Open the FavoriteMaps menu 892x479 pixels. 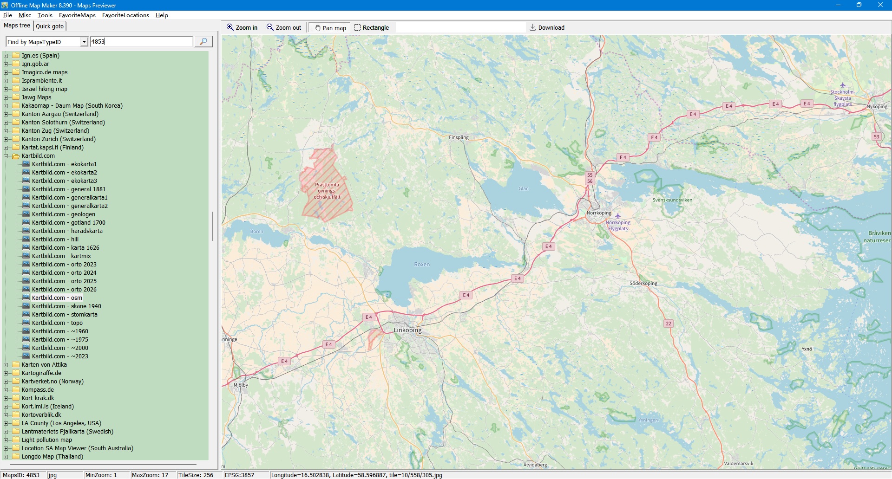[77, 15]
